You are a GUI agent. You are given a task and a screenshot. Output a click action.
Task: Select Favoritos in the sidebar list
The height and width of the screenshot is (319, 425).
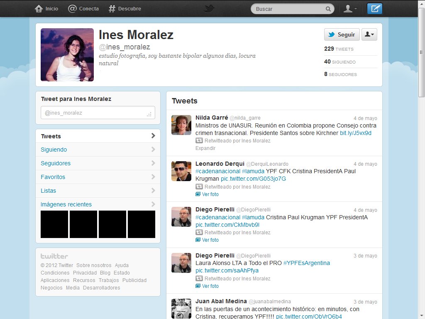click(98, 177)
